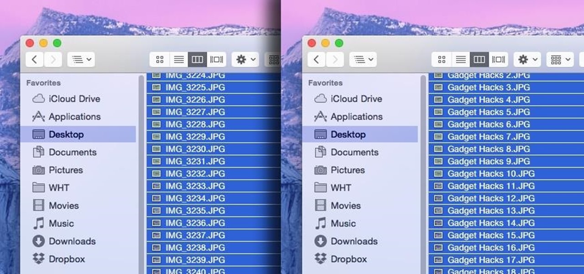The width and height of the screenshot is (584, 274).
Task: Open Downloads in left window sidebar
Action: pos(78,241)
